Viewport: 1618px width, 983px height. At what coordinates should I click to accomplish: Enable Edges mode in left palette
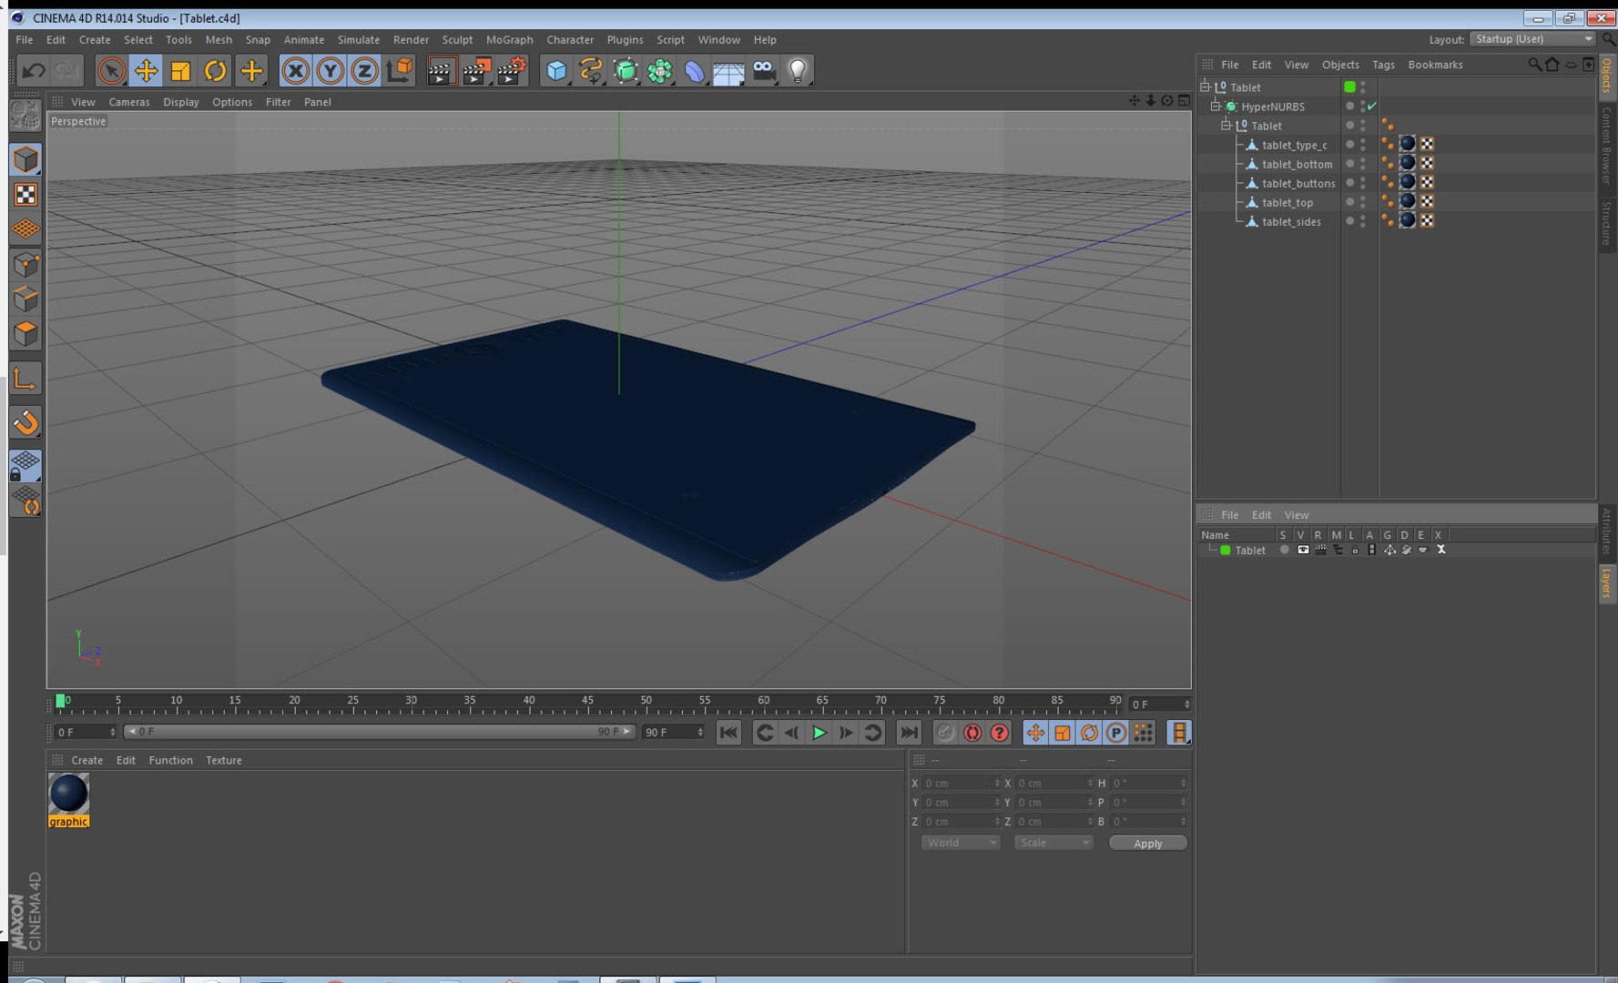click(x=25, y=299)
